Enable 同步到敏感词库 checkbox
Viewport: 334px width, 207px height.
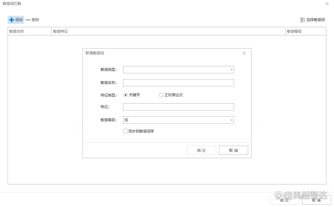coord(125,131)
